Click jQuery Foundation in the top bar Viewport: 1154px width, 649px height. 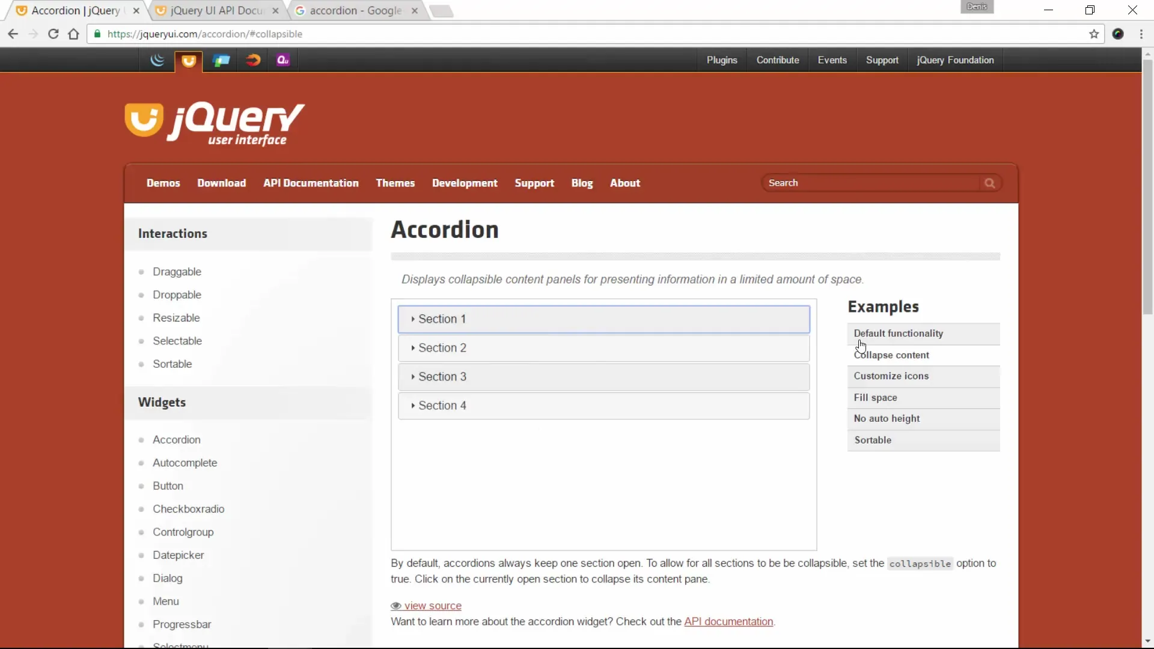[x=955, y=60]
